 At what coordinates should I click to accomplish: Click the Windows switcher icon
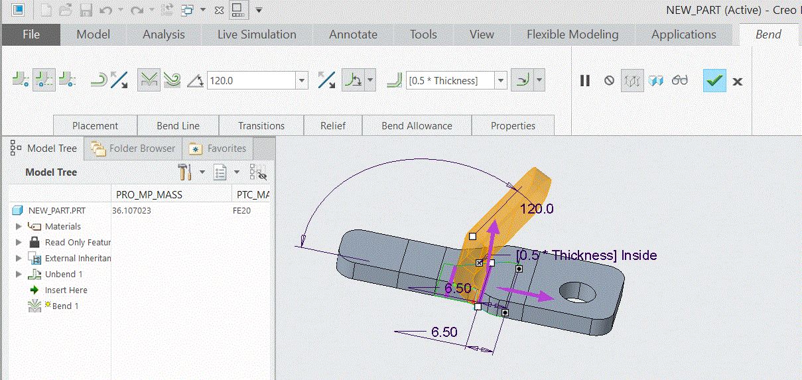[x=187, y=10]
